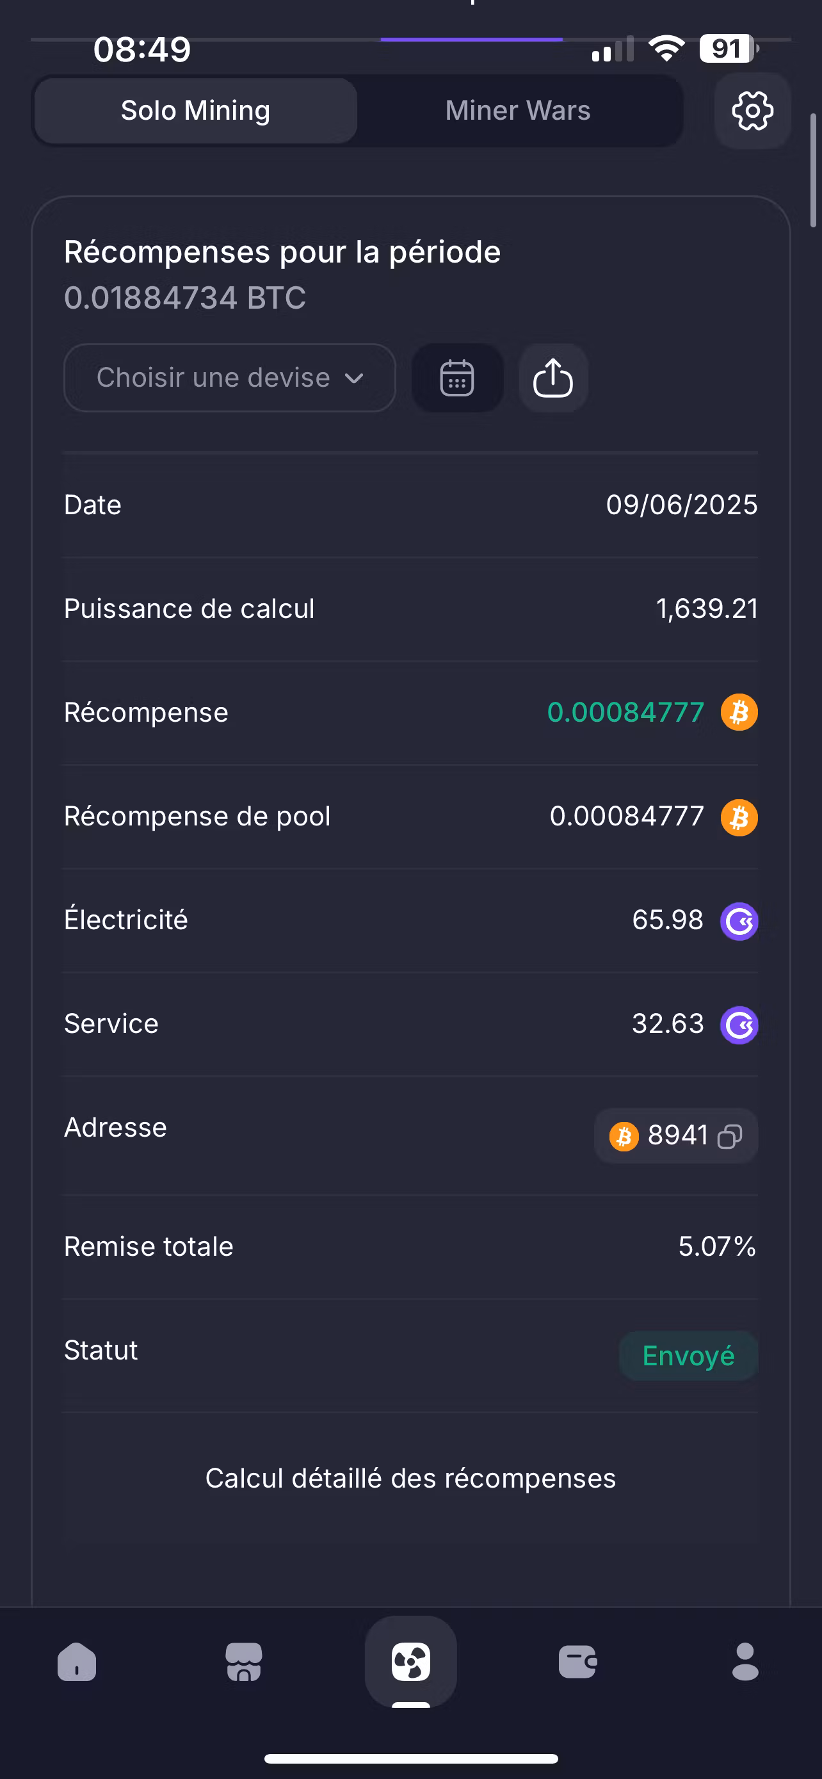Tap the Bitcoin icon beside Récompense value
The height and width of the screenshot is (1779, 822).
point(739,712)
